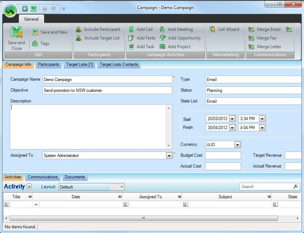Open the Finish date dropdown

point(232,128)
